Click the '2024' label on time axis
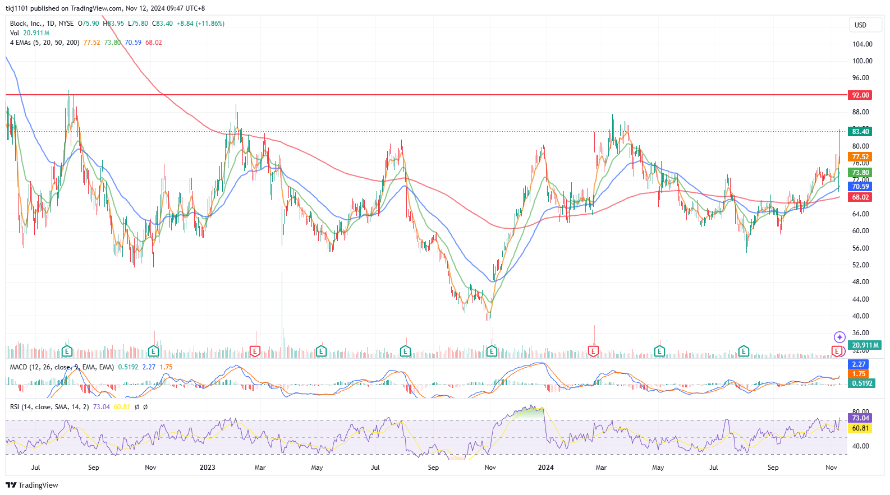The height and width of the screenshot is (495, 890). (x=545, y=468)
